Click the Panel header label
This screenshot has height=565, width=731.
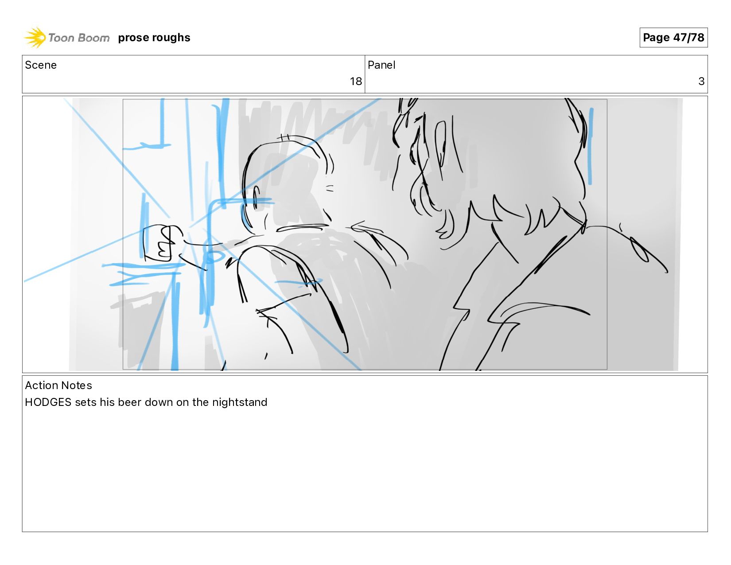tap(381, 65)
